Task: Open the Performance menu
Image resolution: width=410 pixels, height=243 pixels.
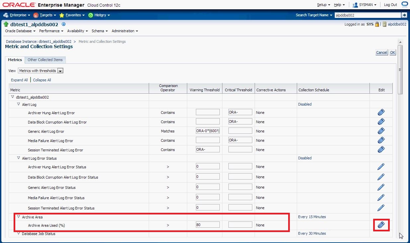Action: [x=51, y=31]
